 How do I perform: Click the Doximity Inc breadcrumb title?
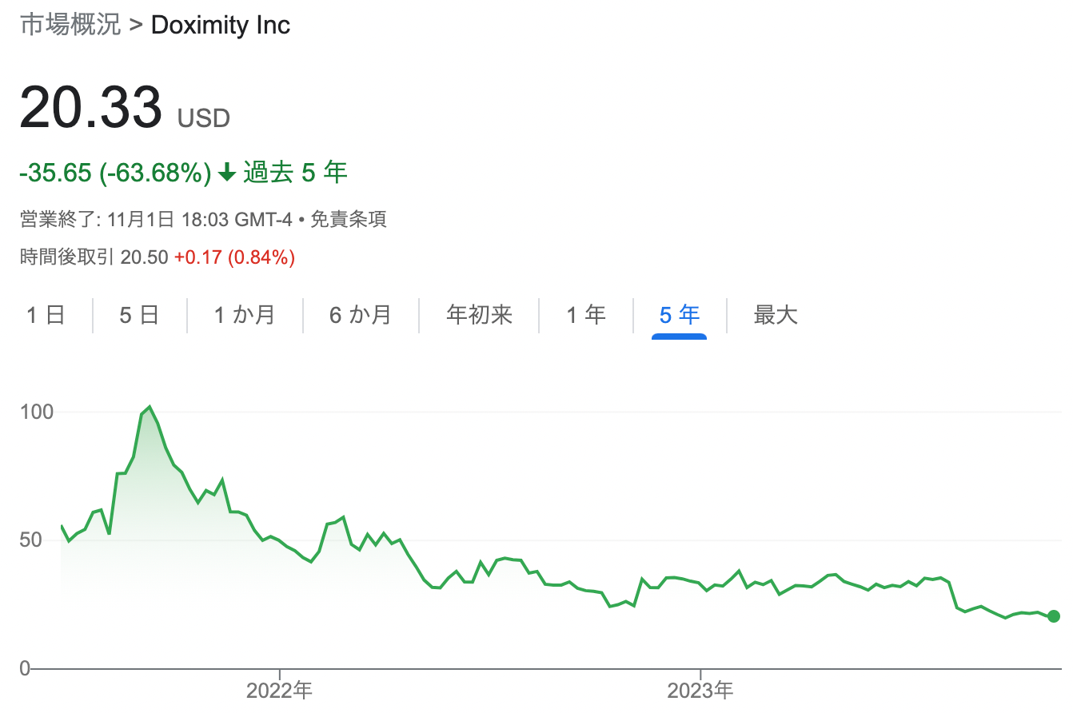point(221,25)
